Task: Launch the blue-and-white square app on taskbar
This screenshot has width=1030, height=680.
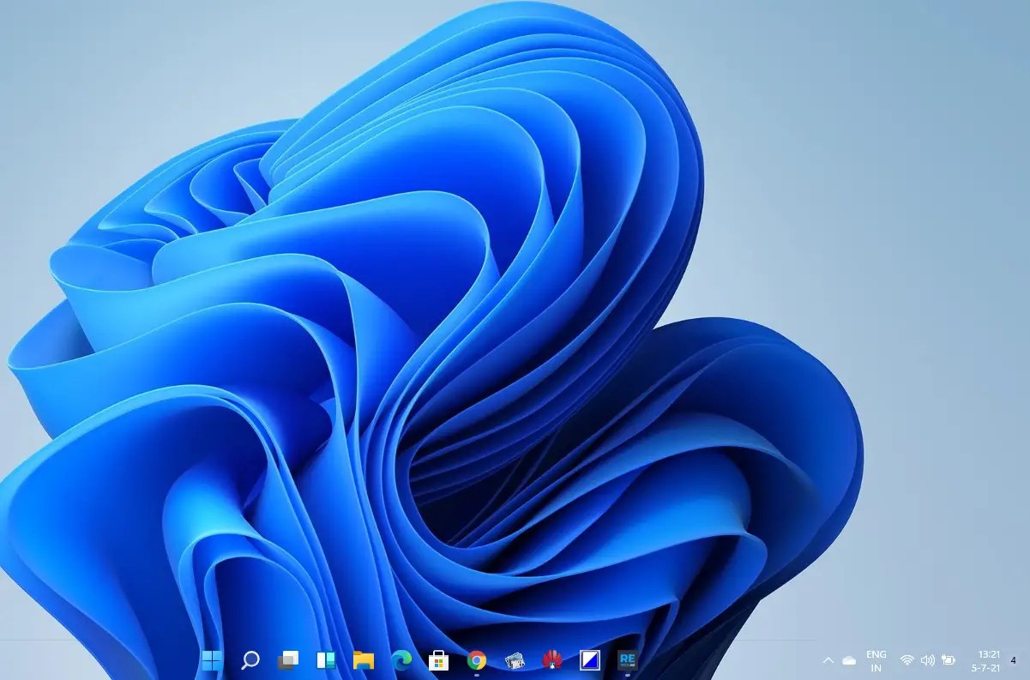Action: point(590,660)
